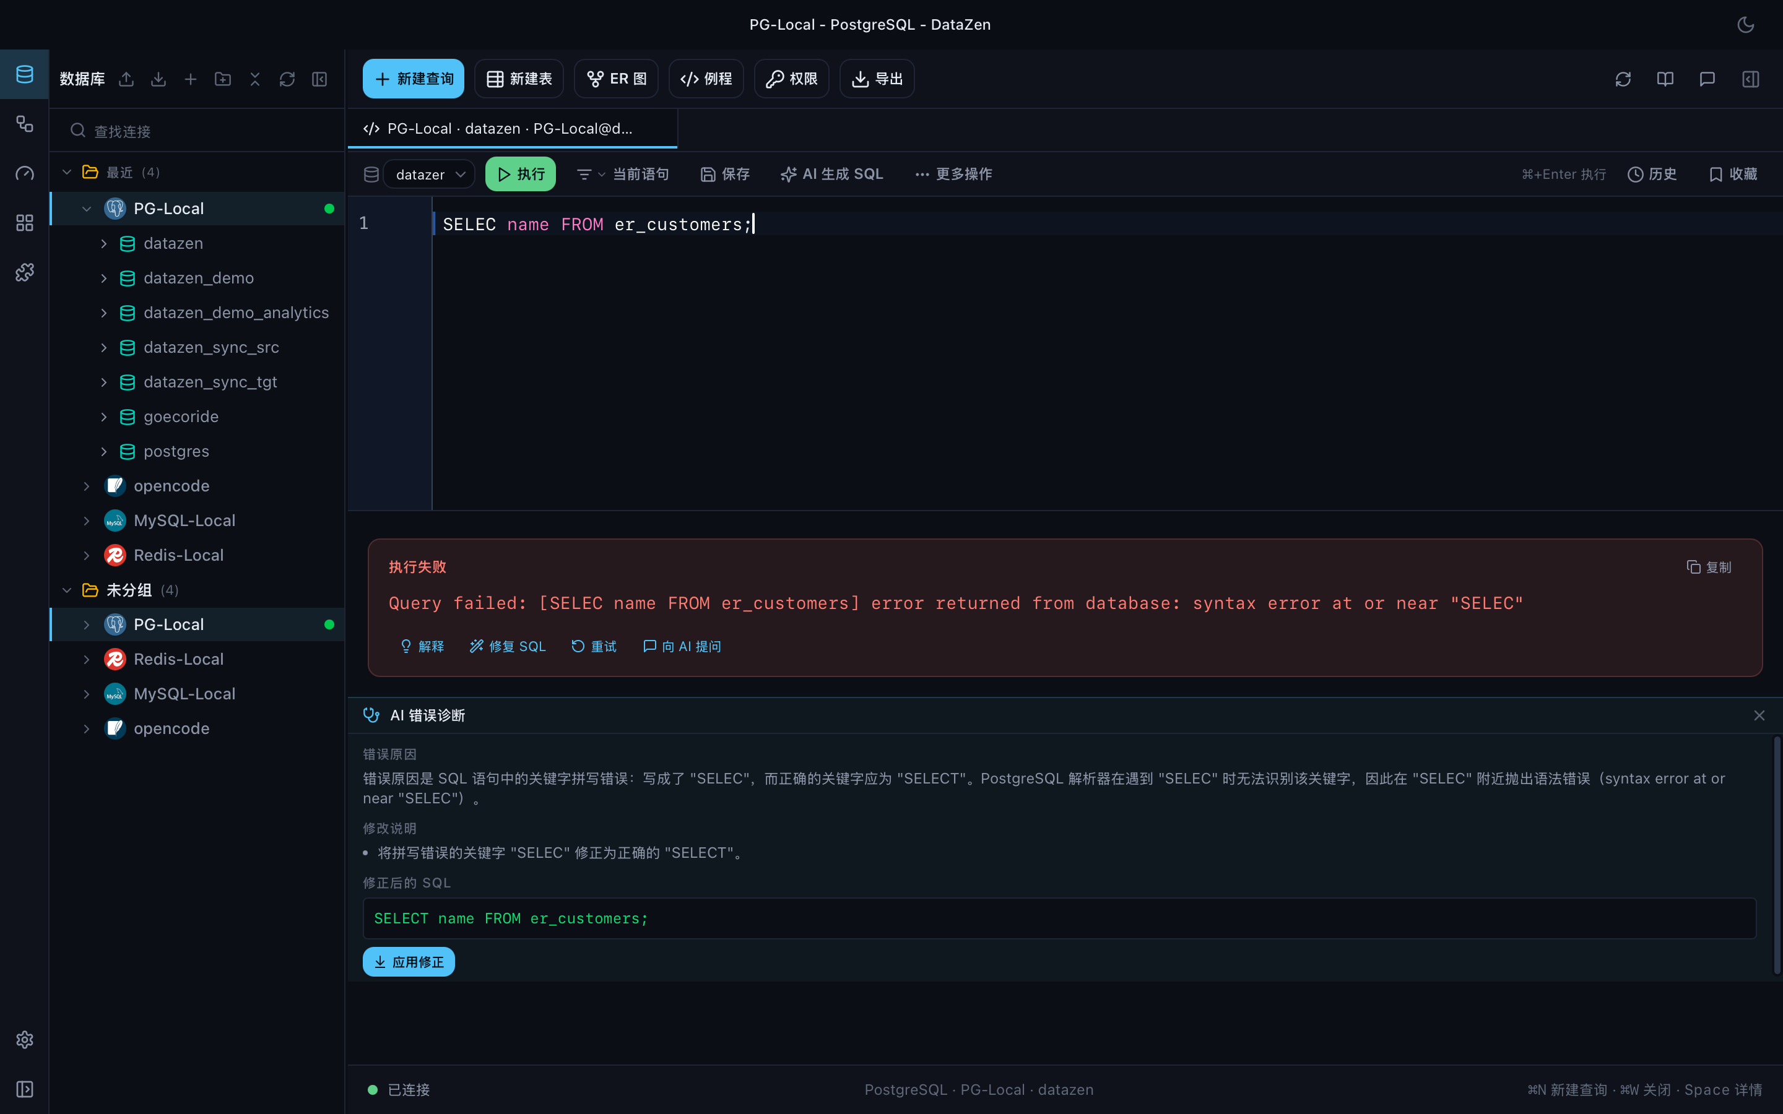Viewport: 1783px width, 1114px height.
Task: Collapse all tree nodes icon
Action: pyautogui.click(x=255, y=79)
